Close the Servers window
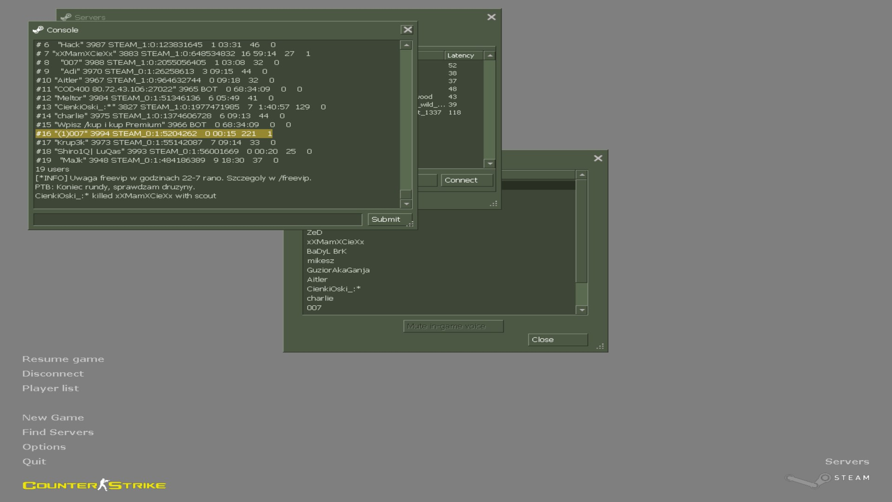 (x=491, y=17)
